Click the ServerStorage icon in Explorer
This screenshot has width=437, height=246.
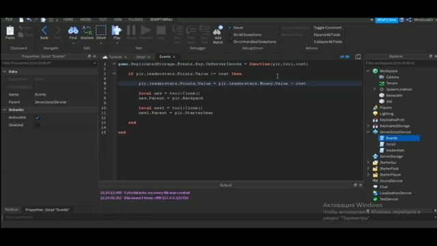pyautogui.click(x=376, y=156)
